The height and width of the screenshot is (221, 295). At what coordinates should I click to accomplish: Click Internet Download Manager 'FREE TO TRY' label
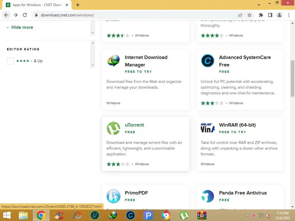pyautogui.click(x=138, y=72)
